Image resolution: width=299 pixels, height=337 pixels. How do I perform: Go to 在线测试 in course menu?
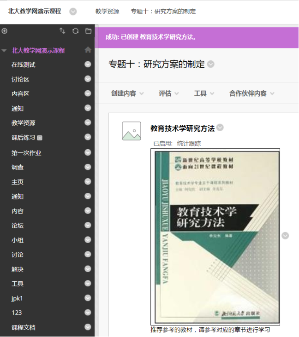click(24, 65)
